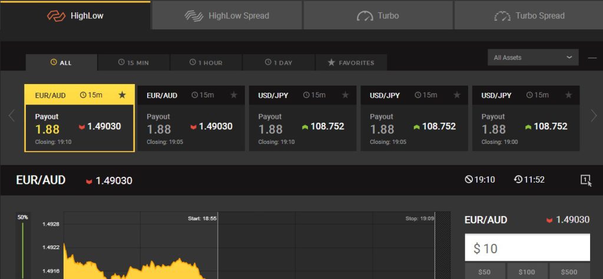Unfavorite EUR/AUD closing 19:10 star
Screen dimensions: 603x279
click(122, 95)
